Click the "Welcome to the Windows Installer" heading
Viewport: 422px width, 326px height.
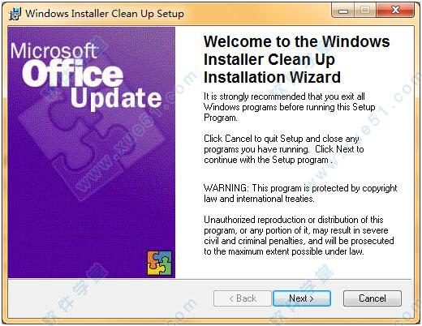[297, 59]
